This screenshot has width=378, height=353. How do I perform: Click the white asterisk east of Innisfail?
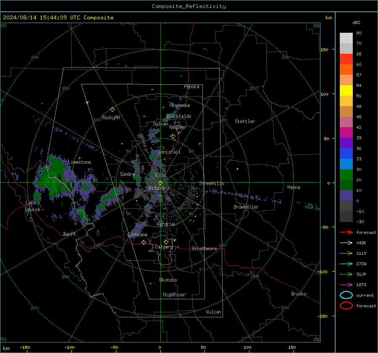pyautogui.click(x=199, y=144)
